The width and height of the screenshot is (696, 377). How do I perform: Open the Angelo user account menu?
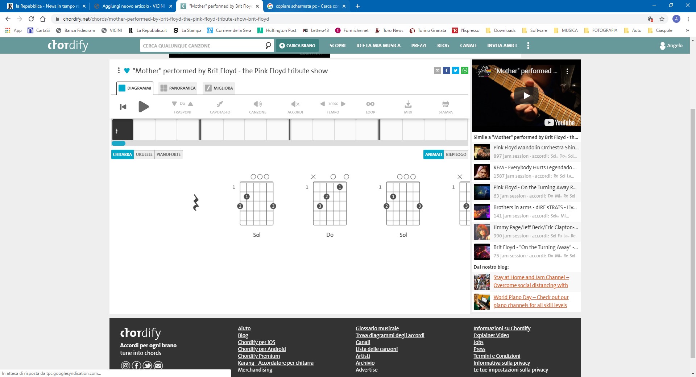point(671,46)
